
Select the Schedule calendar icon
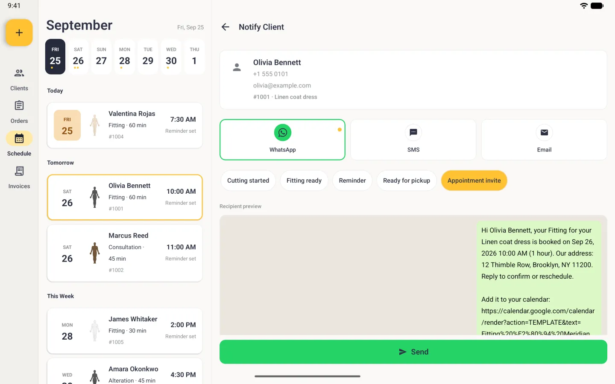pyautogui.click(x=19, y=138)
